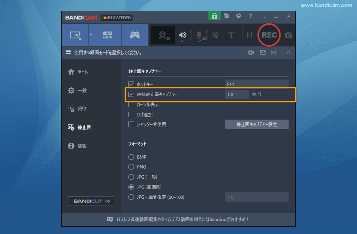The image size is (357, 234).
Task: Toggle speaker sound icon
Action: 182,35
